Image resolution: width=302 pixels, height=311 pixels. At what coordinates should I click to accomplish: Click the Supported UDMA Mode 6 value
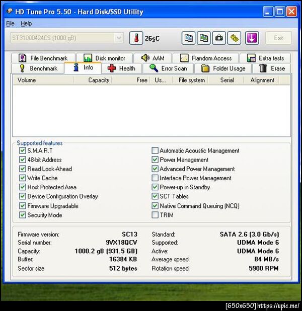[x=258, y=243]
